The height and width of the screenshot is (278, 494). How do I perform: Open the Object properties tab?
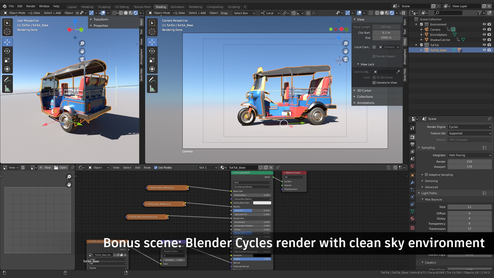coord(412,175)
